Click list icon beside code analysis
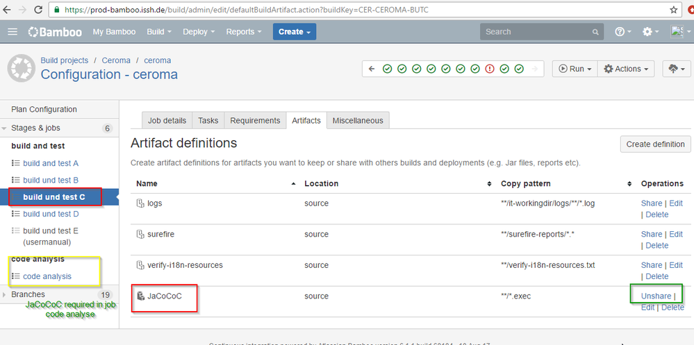Image resolution: width=694 pixels, height=345 pixels. 15,276
